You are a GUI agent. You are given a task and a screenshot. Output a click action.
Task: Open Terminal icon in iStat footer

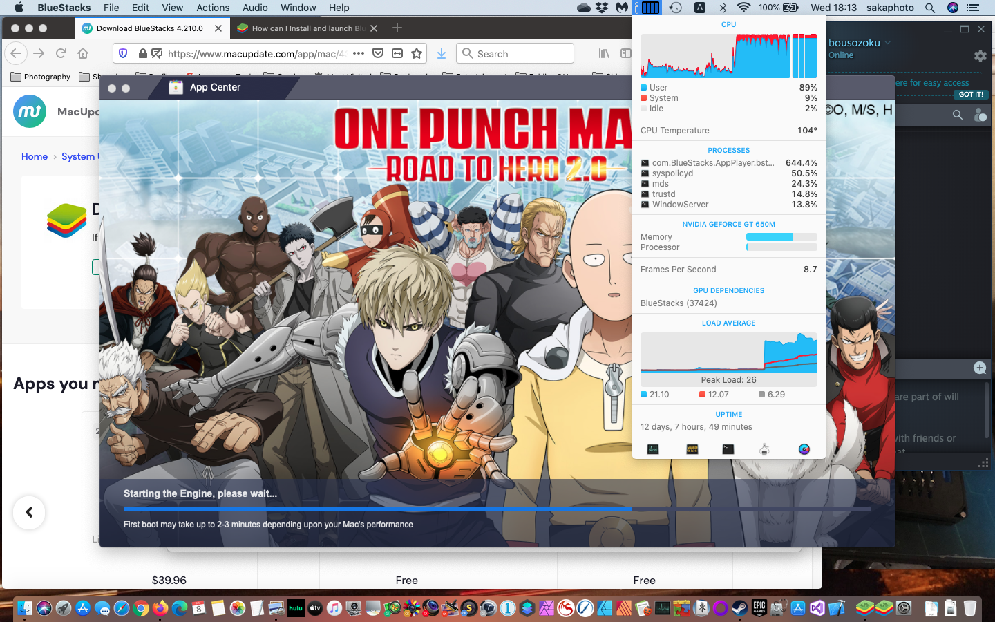tap(728, 449)
